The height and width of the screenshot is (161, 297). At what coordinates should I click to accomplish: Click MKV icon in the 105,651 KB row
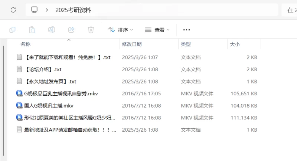click(19, 93)
